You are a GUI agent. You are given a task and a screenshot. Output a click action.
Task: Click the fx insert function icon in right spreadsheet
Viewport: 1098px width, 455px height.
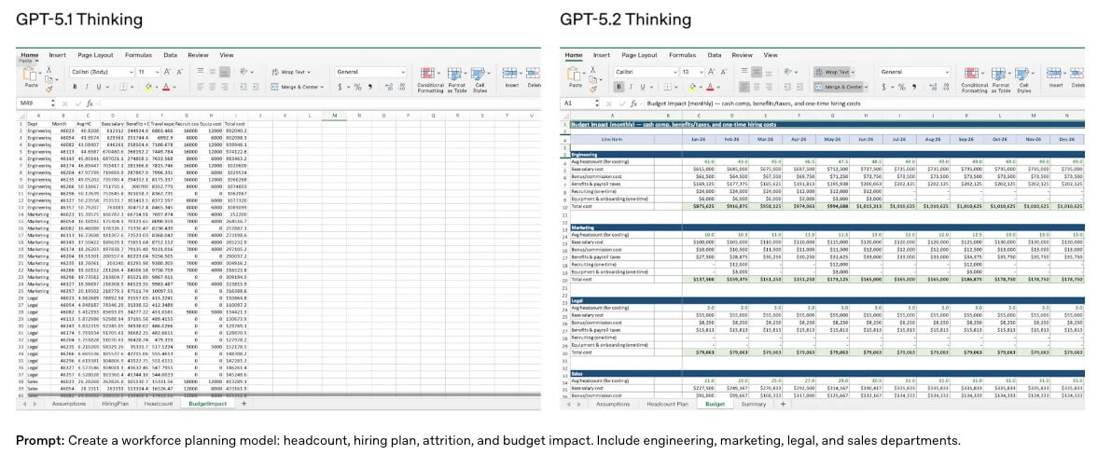633,103
